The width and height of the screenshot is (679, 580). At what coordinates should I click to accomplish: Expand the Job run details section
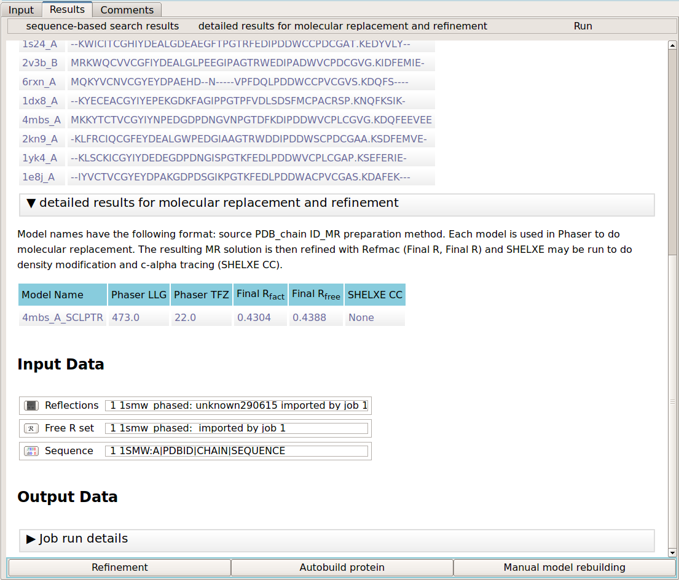coord(32,539)
